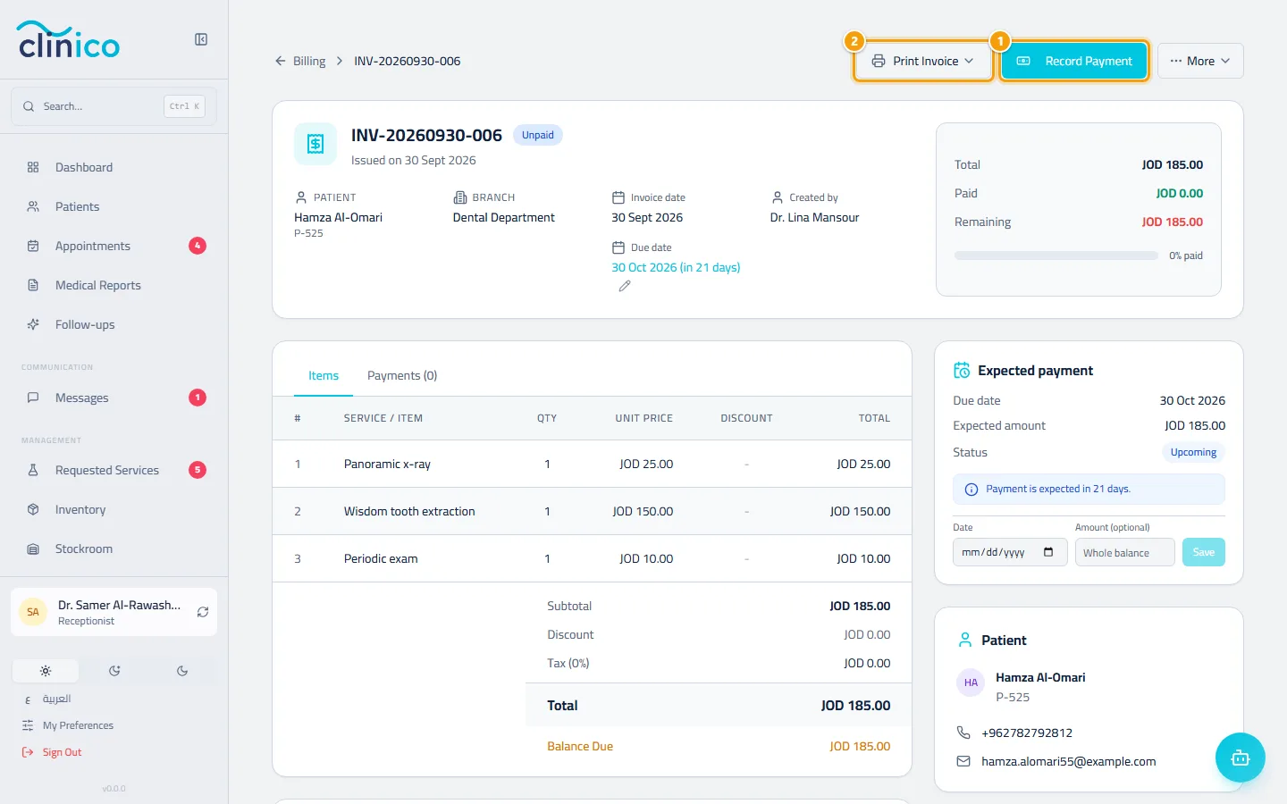Image resolution: width=1287 pixels, height=804 pixels.
Task: Click the clinico logo
Action: point(69,39)
